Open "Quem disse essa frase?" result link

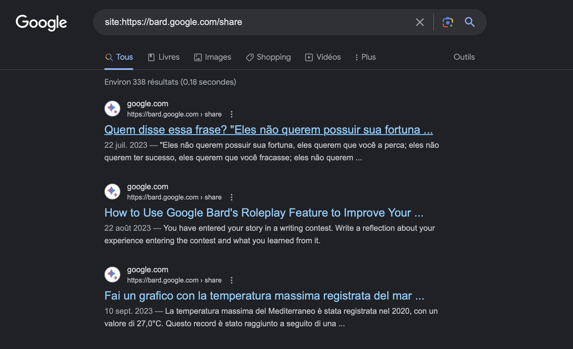269,130
